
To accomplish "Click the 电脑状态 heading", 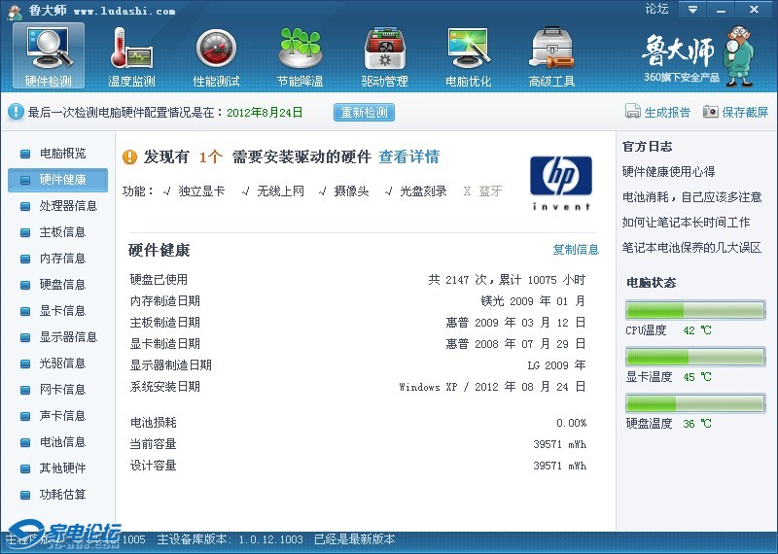I will [651, 283].
